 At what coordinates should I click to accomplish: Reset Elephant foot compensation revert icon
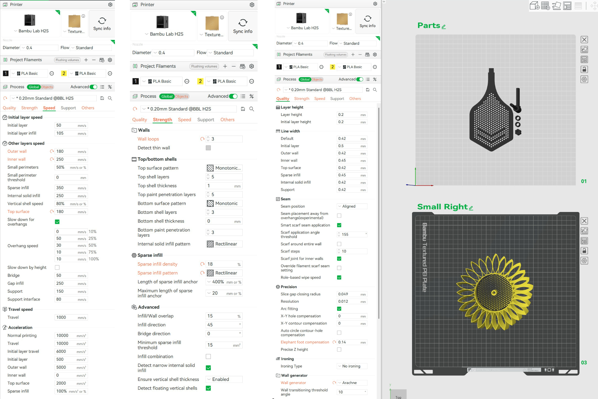pyautogui.click(x=334, y=342)
